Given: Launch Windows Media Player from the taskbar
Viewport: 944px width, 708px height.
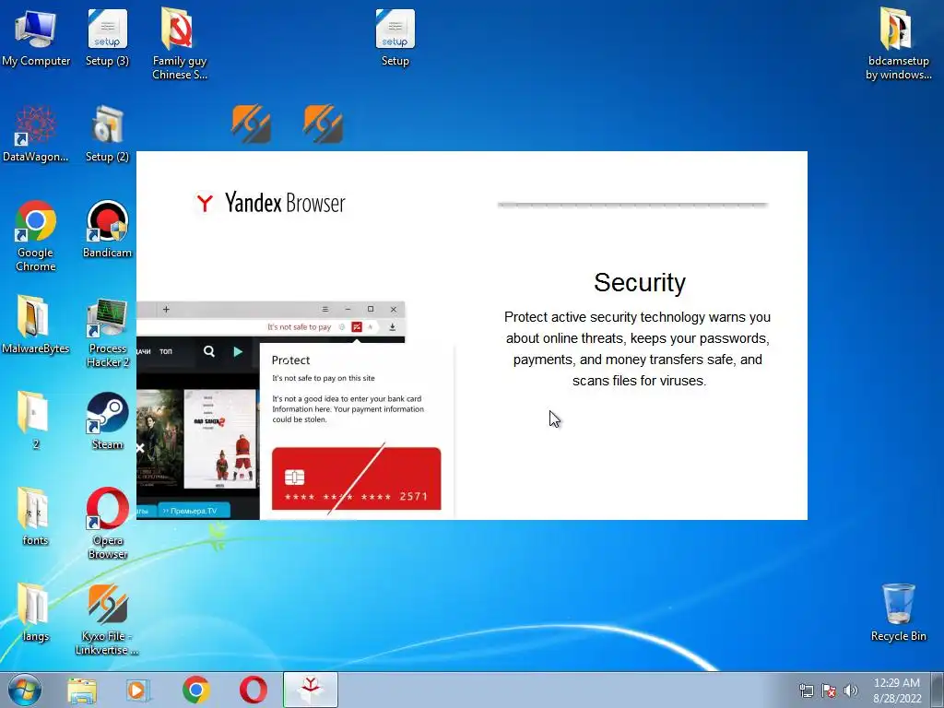Looking at the screenshot, I should [138, 690].
